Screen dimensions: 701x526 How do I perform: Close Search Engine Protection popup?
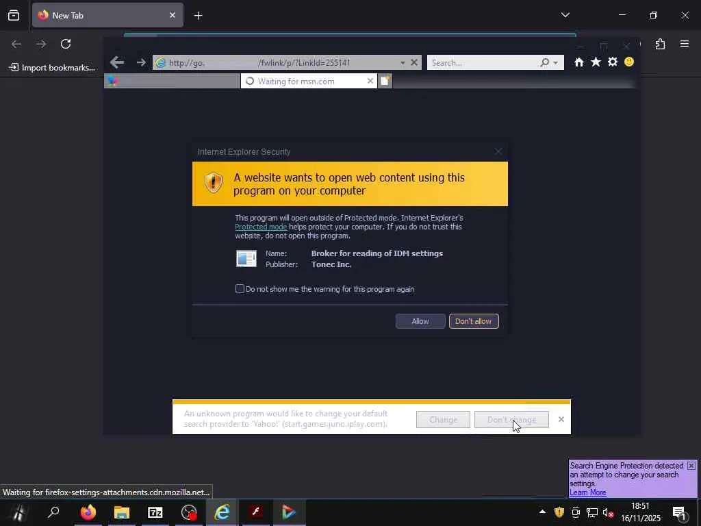(691, 466)
